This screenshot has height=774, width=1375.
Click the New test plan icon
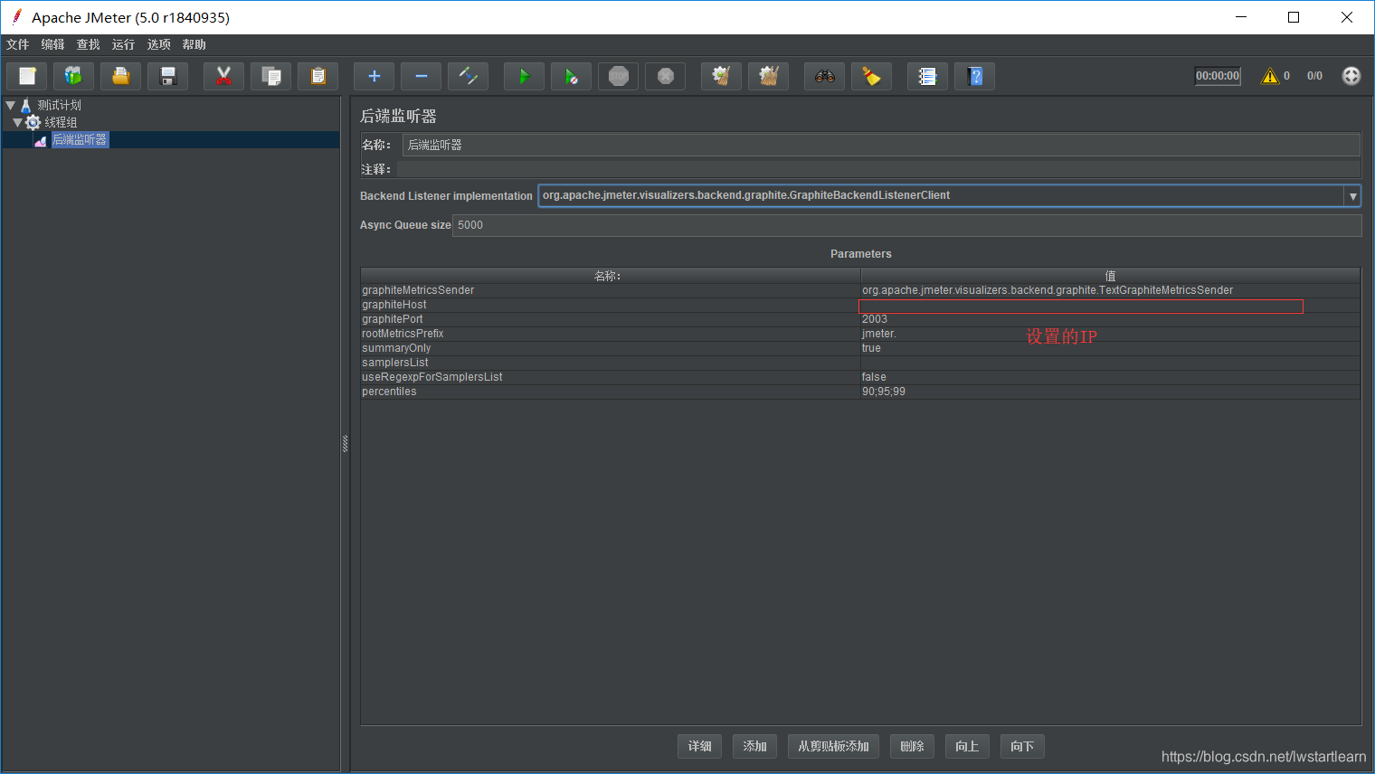tap(27, 76)
